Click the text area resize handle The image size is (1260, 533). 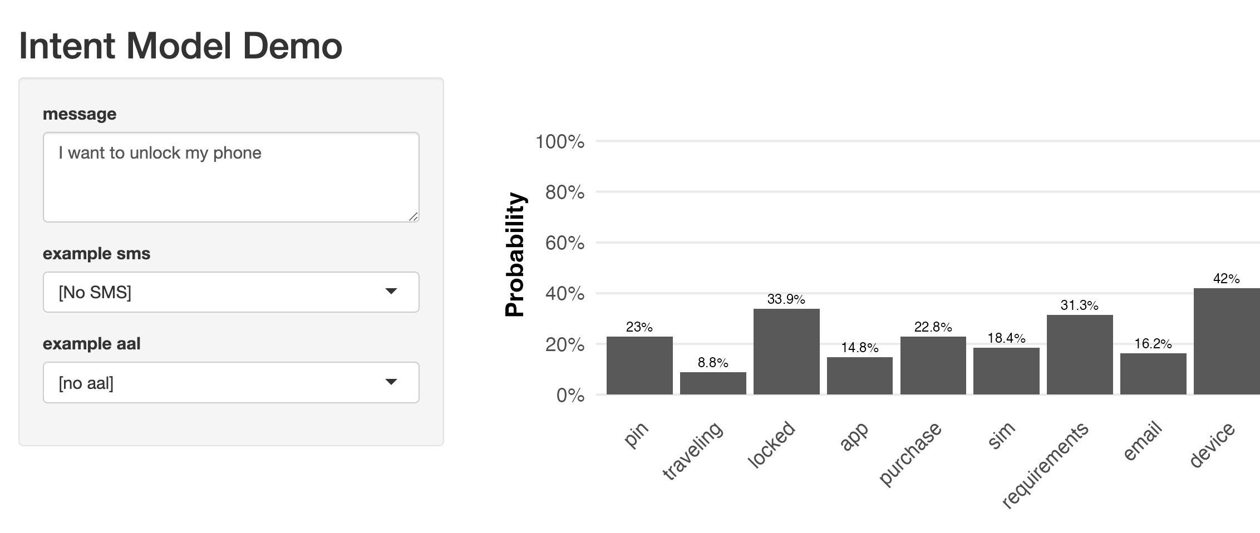(413, 216)
